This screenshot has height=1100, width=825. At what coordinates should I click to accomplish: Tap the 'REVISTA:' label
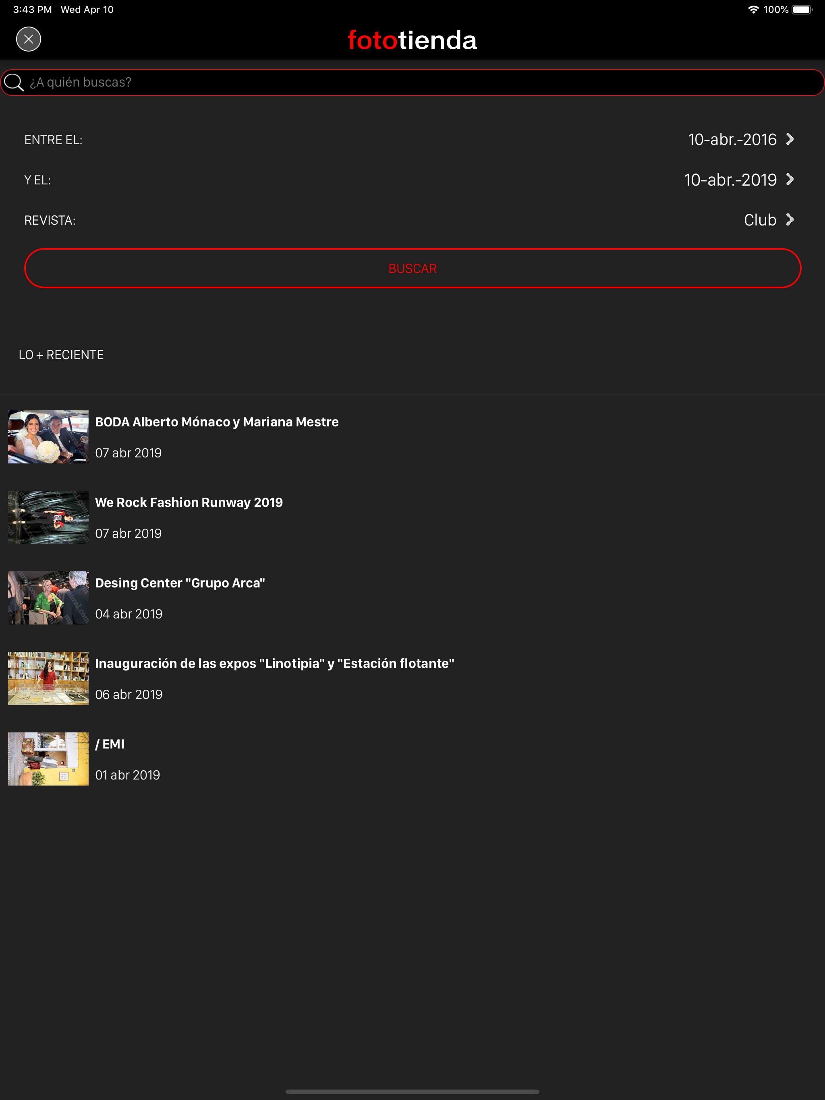50,221
